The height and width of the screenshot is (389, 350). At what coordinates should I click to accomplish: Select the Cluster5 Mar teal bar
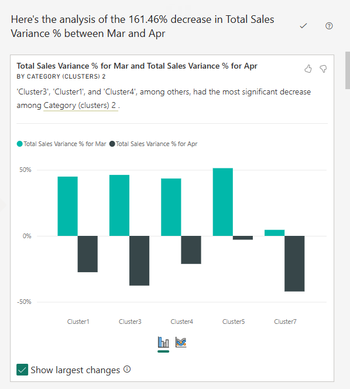pyautogui.click(x=223, y=202)
